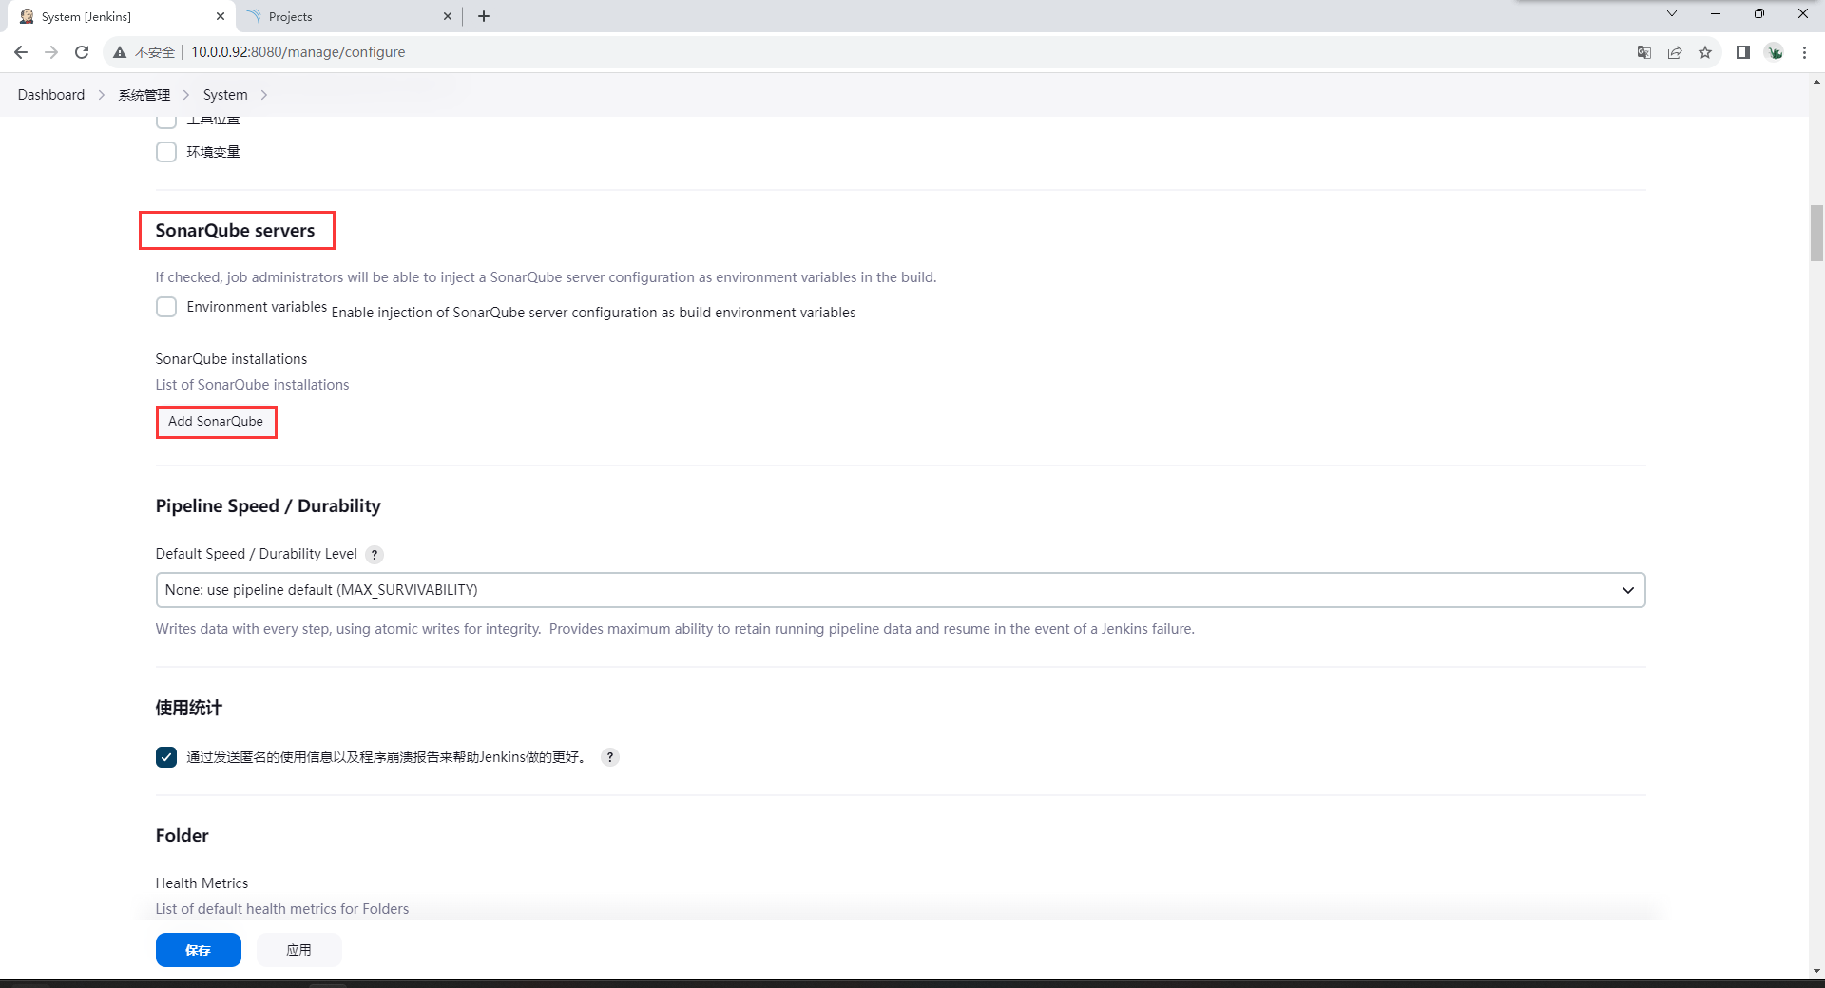Screen dimensions: 1825x988
Task: Click the Pipeline Speed / Durability heading
Action: (x=268, y=506)
